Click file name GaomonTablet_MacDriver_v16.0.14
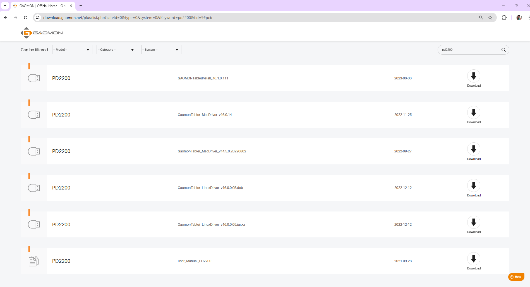The image size is (530, 287). [205, 115]
